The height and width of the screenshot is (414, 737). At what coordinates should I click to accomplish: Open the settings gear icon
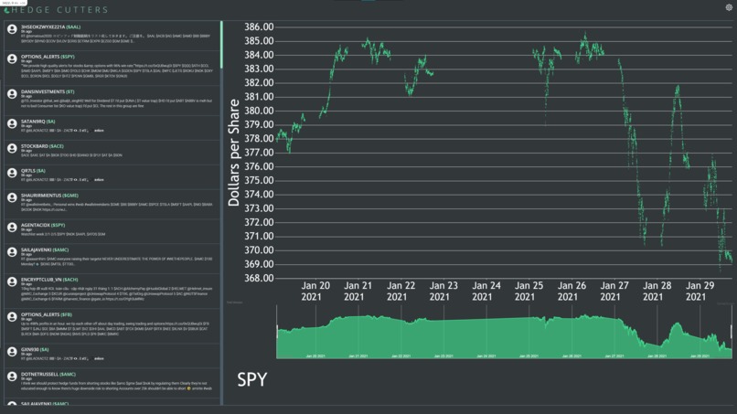729,7
